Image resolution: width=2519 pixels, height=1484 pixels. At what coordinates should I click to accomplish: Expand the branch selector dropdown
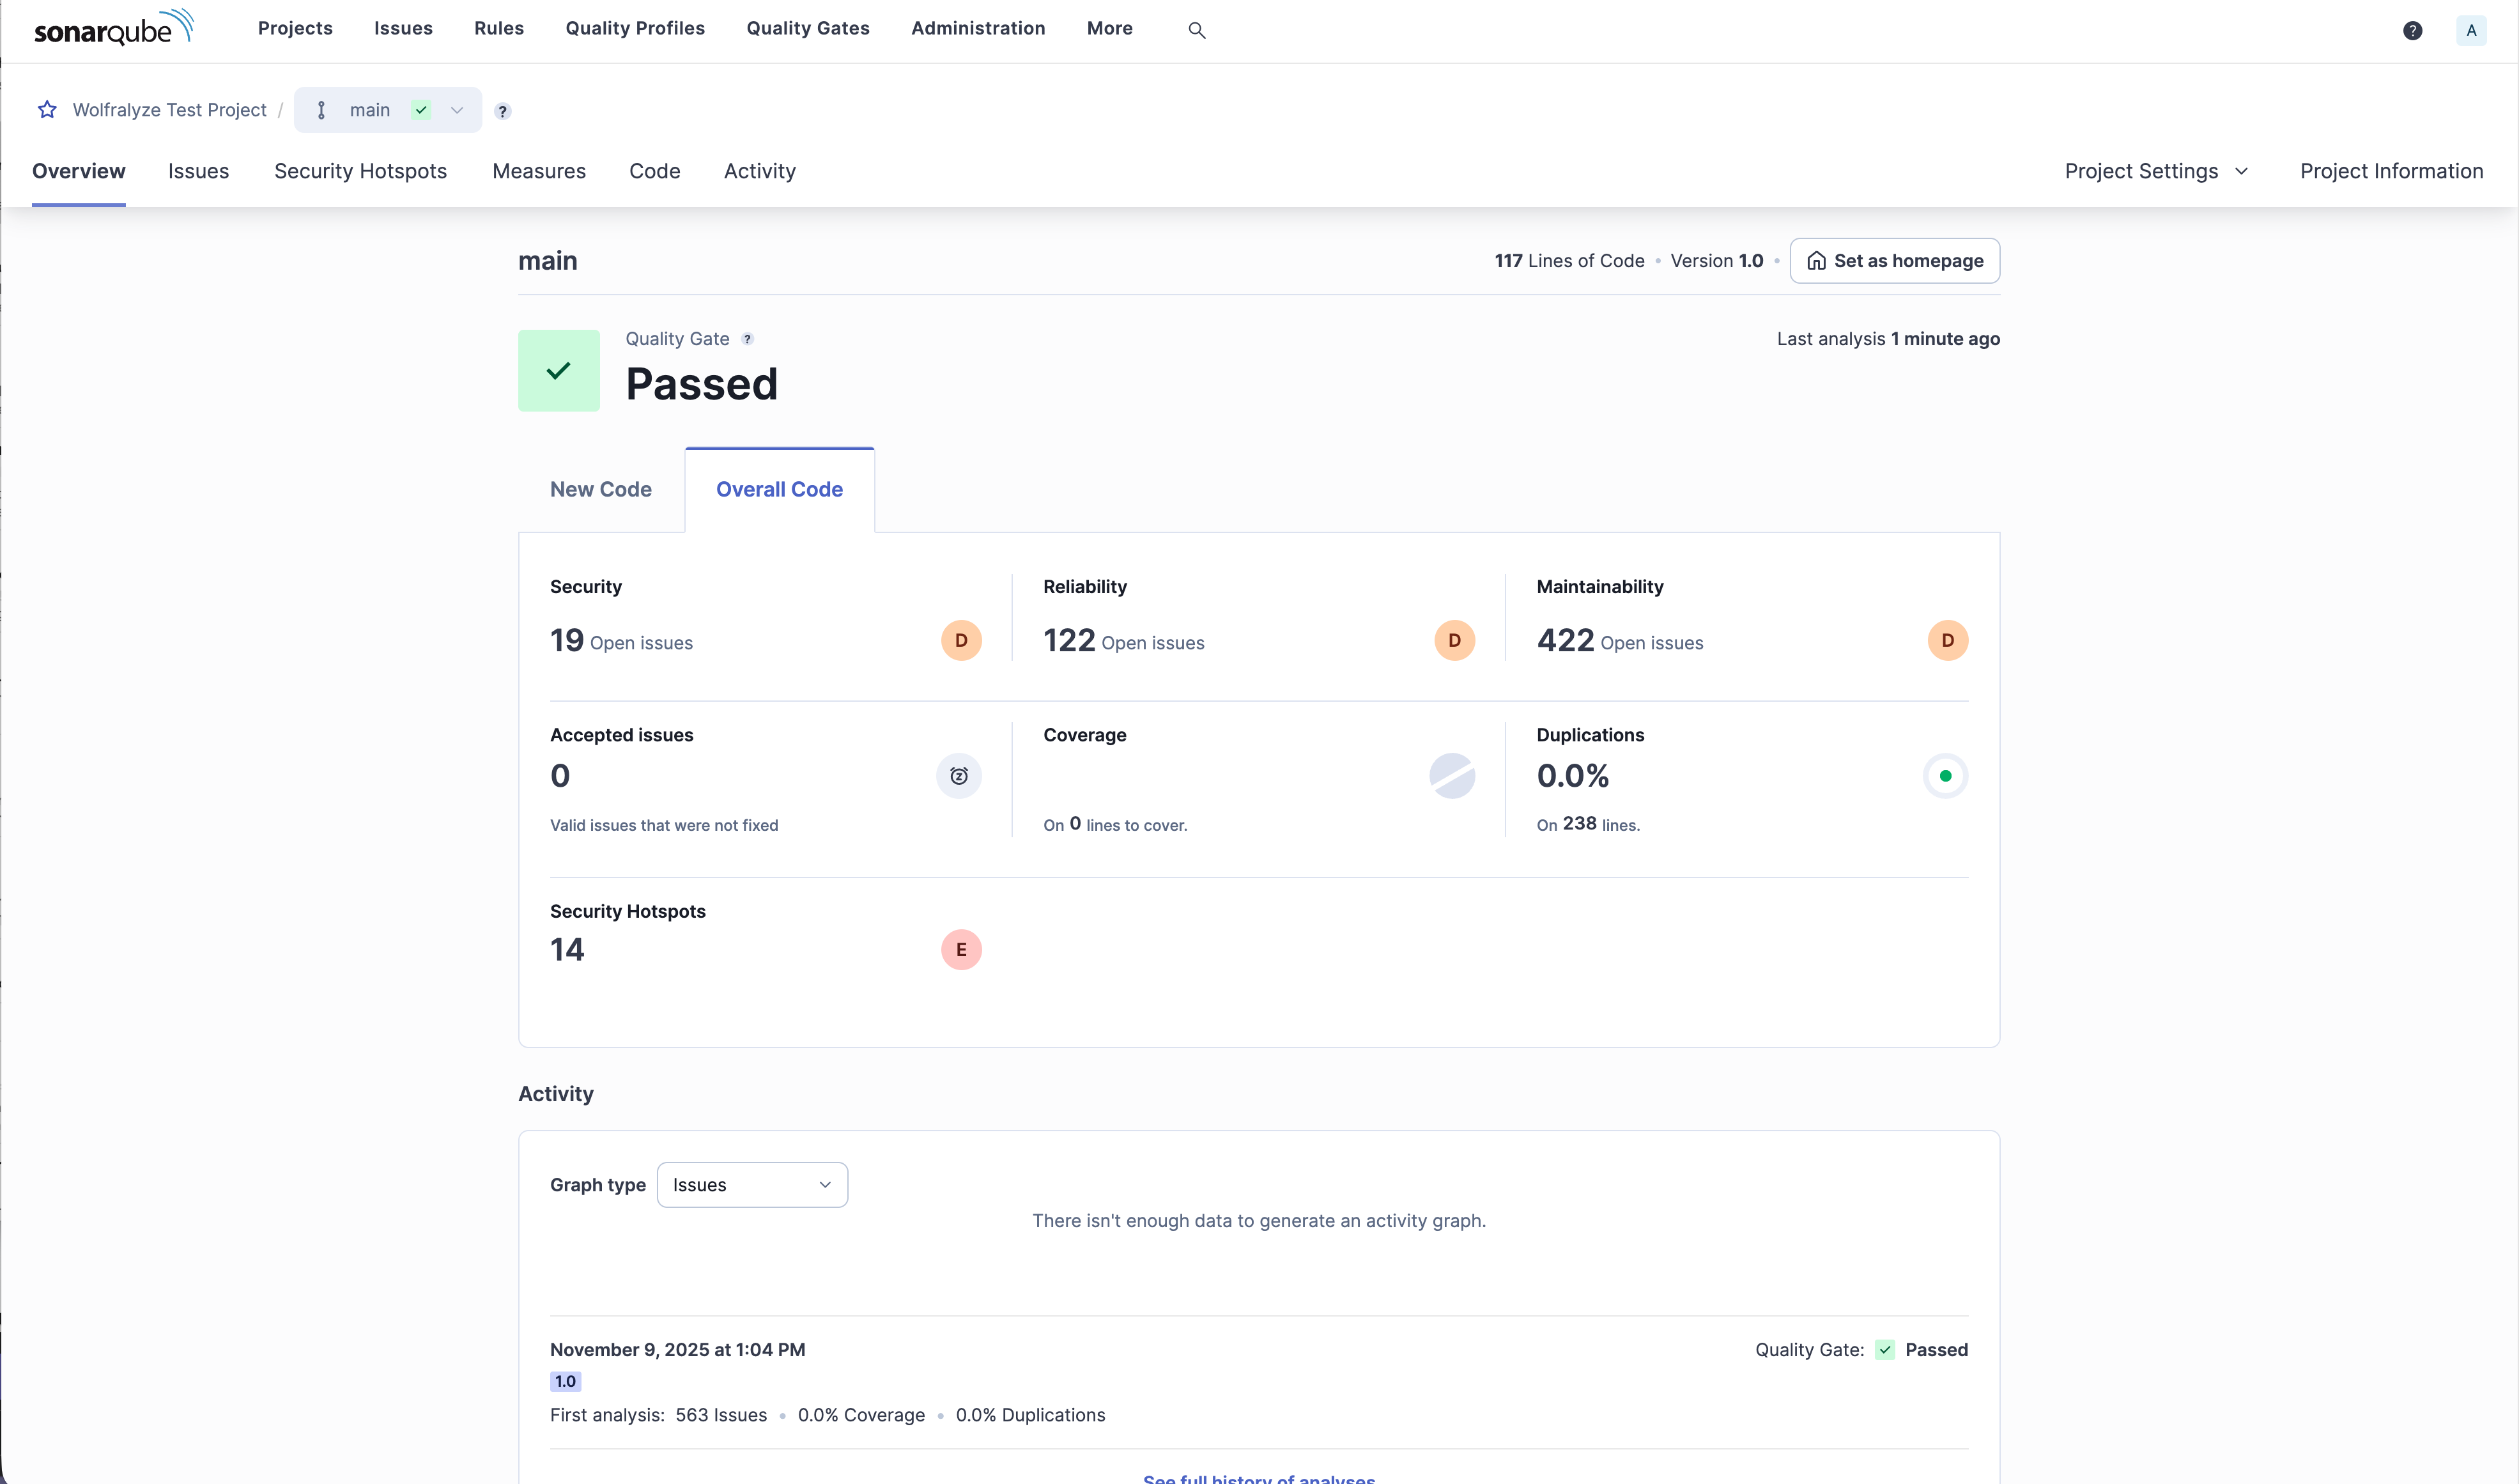(457, 110)
